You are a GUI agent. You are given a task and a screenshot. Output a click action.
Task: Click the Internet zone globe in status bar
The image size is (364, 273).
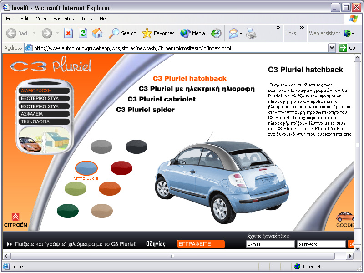(297, 266)
